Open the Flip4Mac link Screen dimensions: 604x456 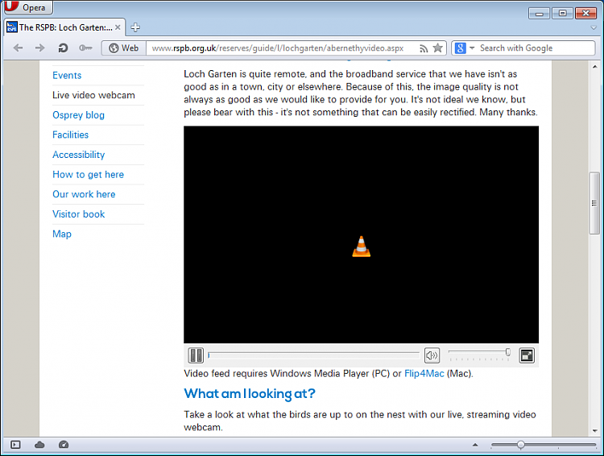(x=424, y=374)
